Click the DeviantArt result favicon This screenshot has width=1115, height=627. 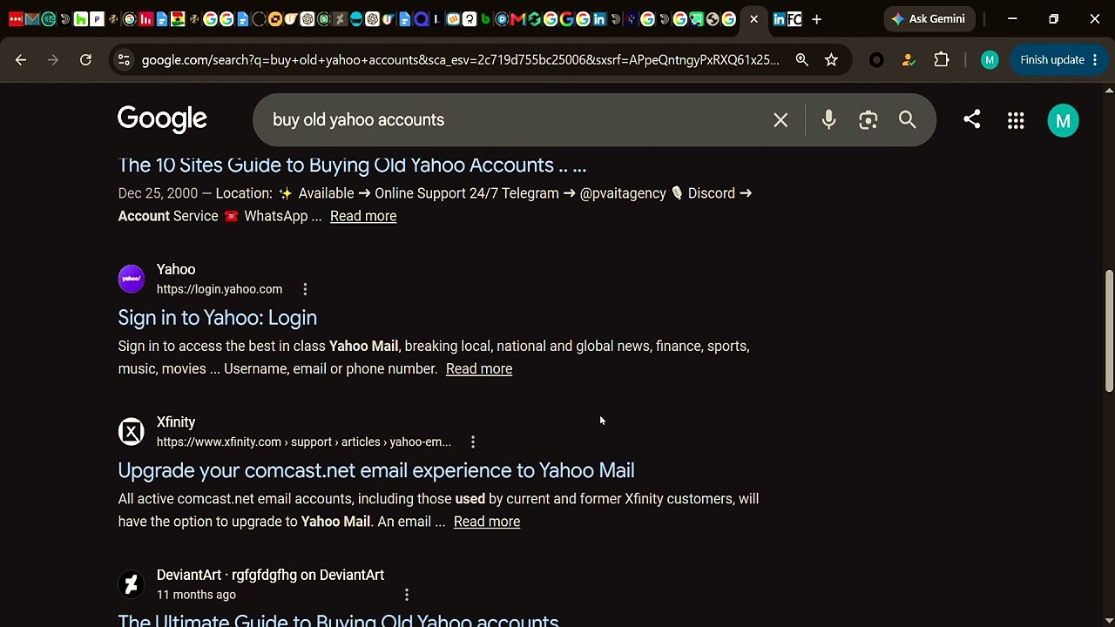click(132, 584)
